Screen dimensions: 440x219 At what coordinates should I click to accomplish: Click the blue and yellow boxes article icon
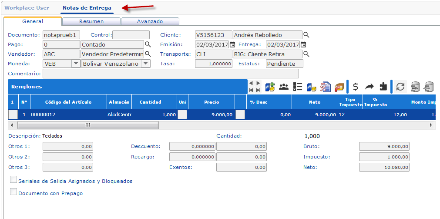(x=312, y=87)
